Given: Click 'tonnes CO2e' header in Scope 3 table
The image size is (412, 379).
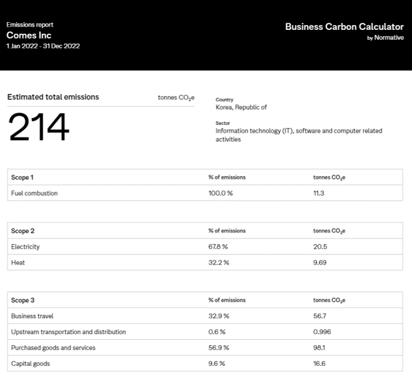Looking at the screenshot, I should pos(329,300).
